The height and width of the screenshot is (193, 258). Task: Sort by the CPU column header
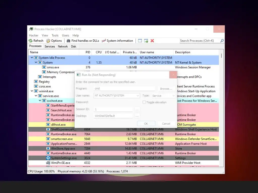pos(97,52)
